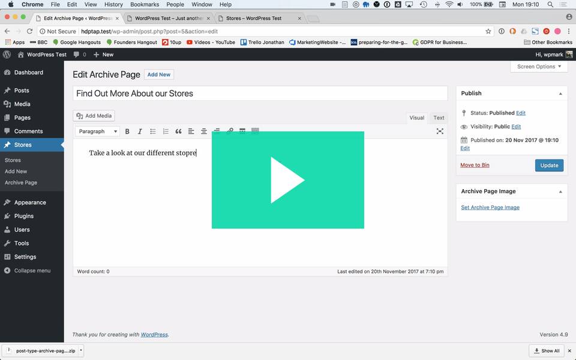Viewport: 576px width, 360px height.
Task: Click Set Archive Page Image link
Action: 490,207
